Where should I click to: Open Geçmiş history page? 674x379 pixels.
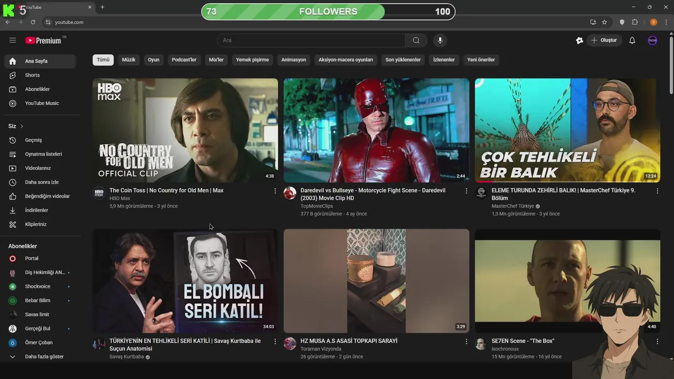40,140
